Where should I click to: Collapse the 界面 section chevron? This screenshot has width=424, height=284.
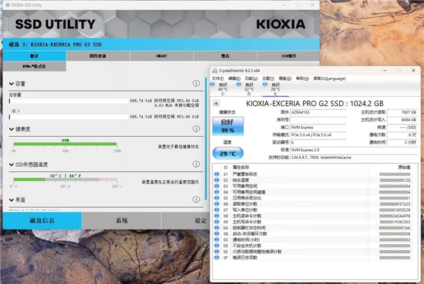pos(11,200)
